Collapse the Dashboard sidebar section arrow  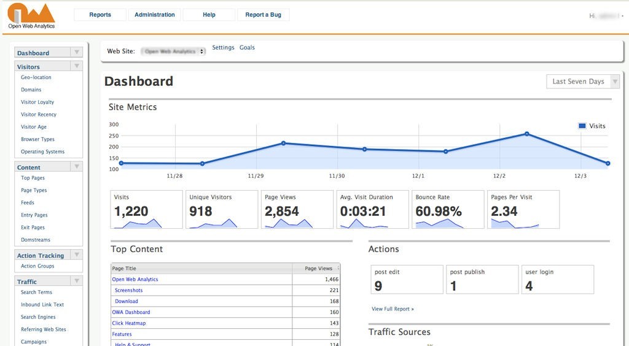pos(76,53)
